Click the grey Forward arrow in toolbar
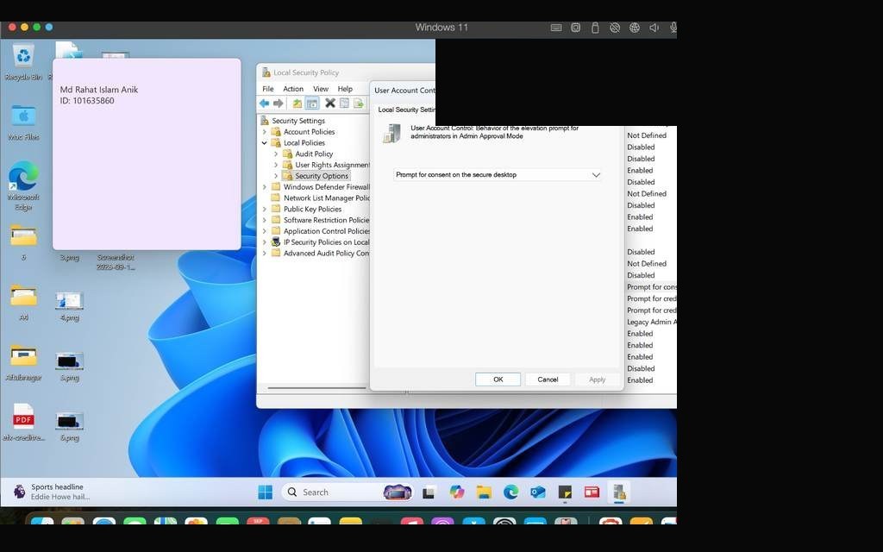883x552 pixels. (x=279, y=103)
